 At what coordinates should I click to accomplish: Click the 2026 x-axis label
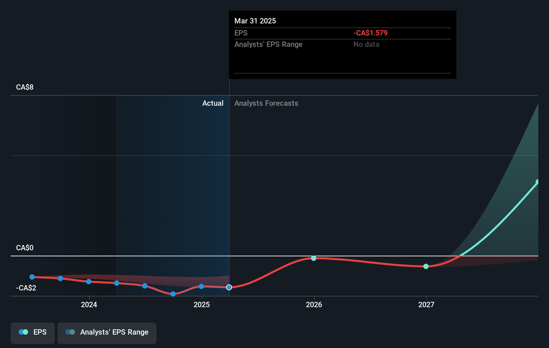[314, 304]
